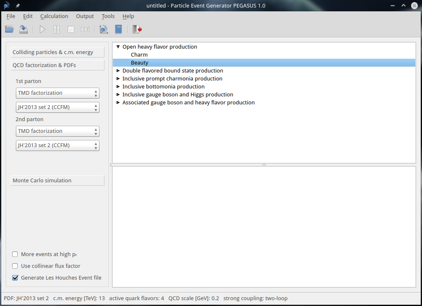The height and width of the screenshot is (306, 422).
Task: Click status bar text 'PDF: JH'2013 set 2'
Action: pos(26,298)
